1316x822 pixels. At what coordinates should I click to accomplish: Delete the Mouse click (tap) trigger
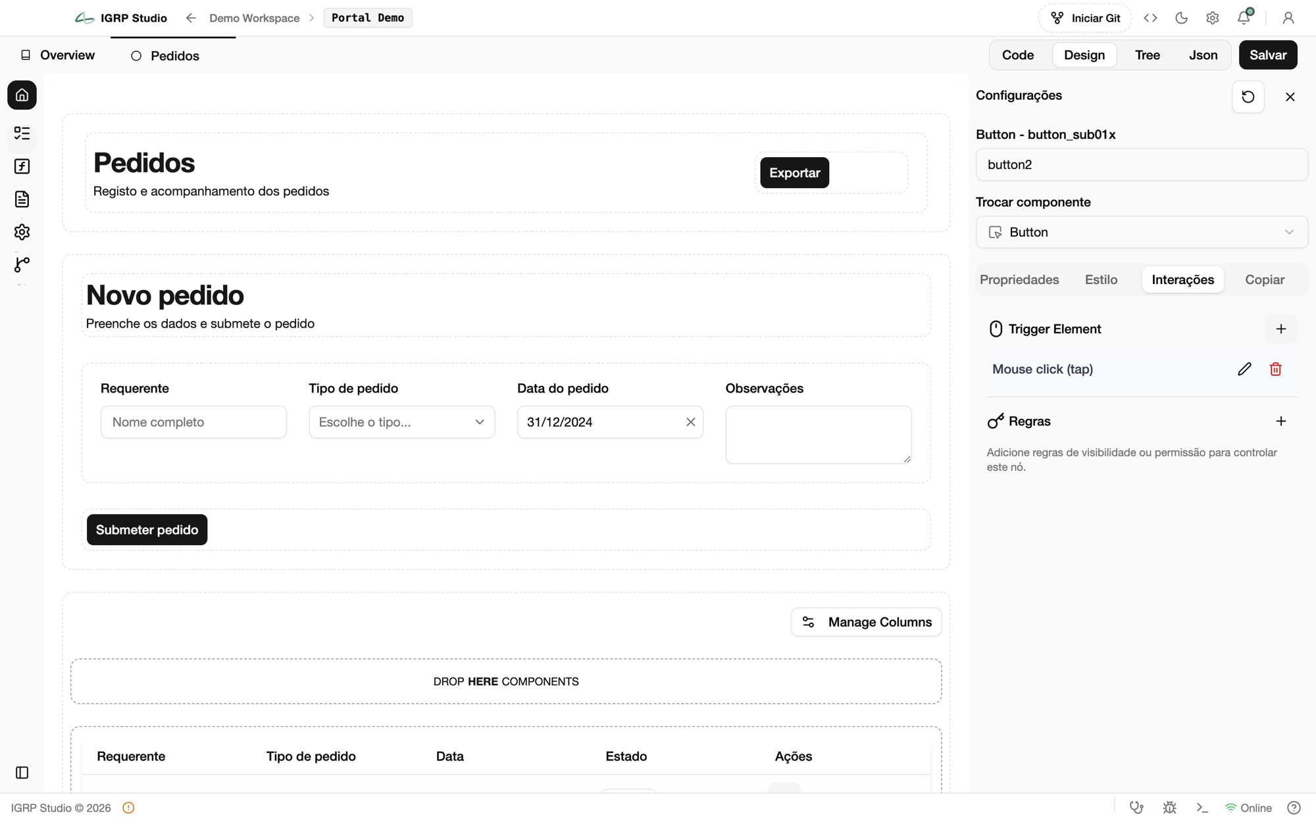click(x=1276, y=369)
